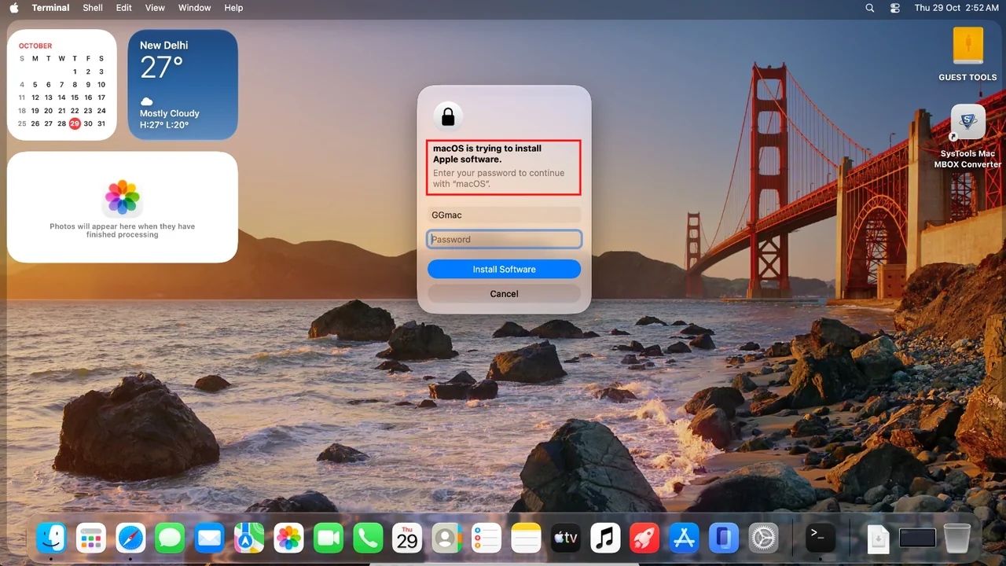The image size is (1006, 566).
Task: Launch Safari from the dock
Action: click(130, 538)
